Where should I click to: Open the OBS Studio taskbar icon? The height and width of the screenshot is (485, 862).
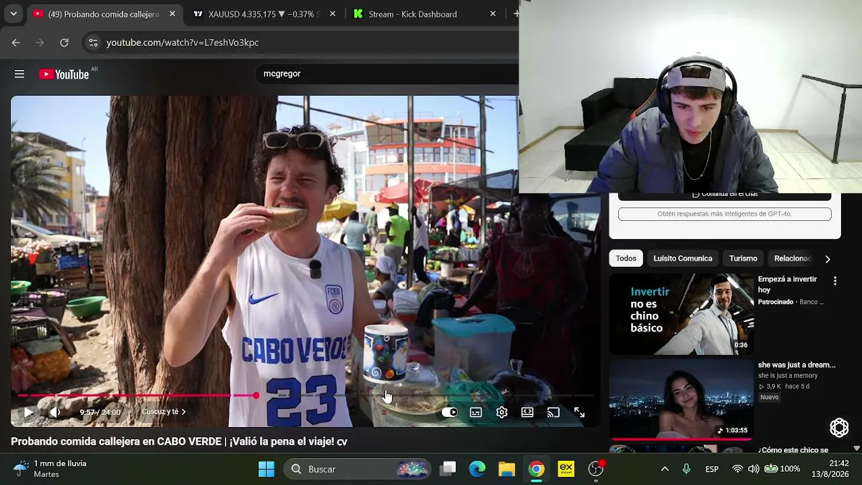coord(596,469)
